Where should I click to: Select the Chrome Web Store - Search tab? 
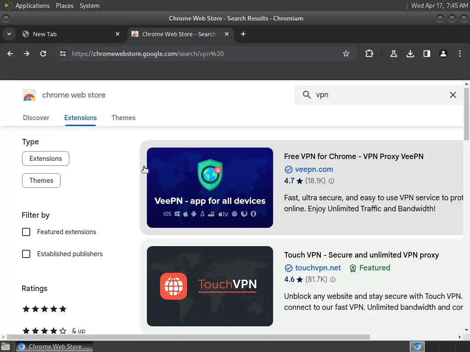(x=180, y=34)
